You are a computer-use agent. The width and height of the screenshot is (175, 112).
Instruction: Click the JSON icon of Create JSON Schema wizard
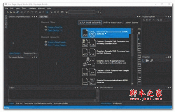click(85, 72)
